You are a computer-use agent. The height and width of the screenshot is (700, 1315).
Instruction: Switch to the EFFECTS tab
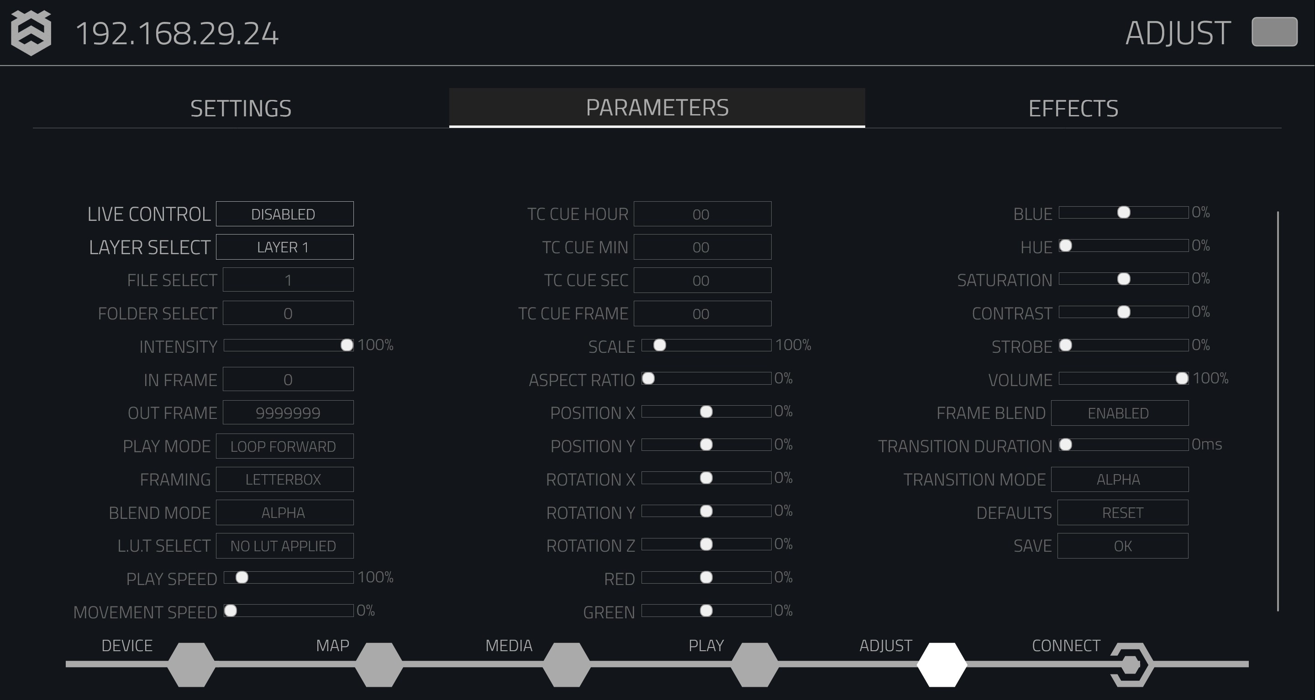point(1072,108)
